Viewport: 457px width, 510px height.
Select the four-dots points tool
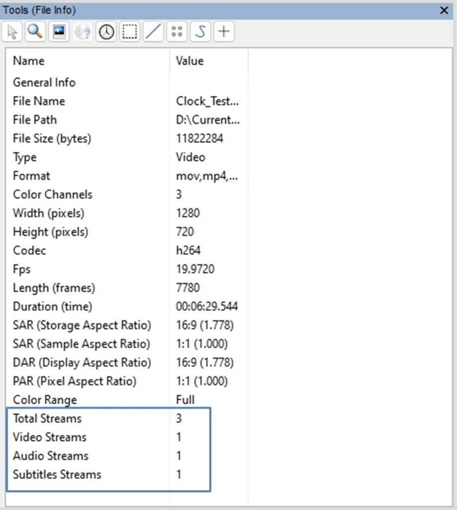(177, 31)
